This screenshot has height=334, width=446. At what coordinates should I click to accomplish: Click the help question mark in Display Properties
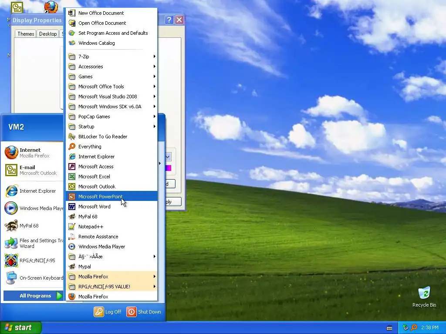(x=169, y=20)
